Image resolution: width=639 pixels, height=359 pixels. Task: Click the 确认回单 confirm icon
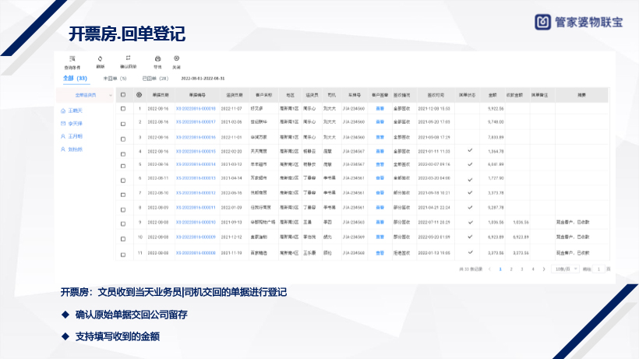tap(127, 59)
